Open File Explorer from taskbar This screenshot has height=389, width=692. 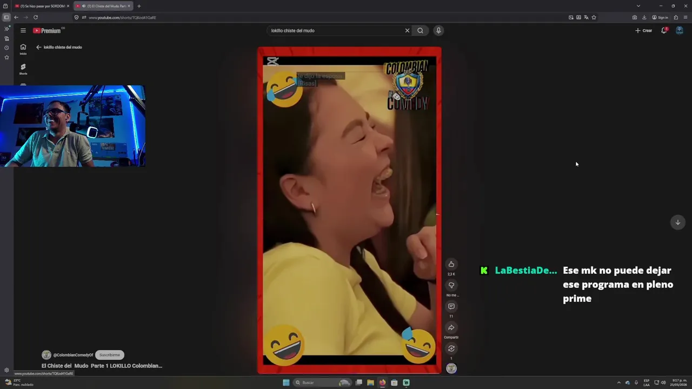(x=370, y=383)
